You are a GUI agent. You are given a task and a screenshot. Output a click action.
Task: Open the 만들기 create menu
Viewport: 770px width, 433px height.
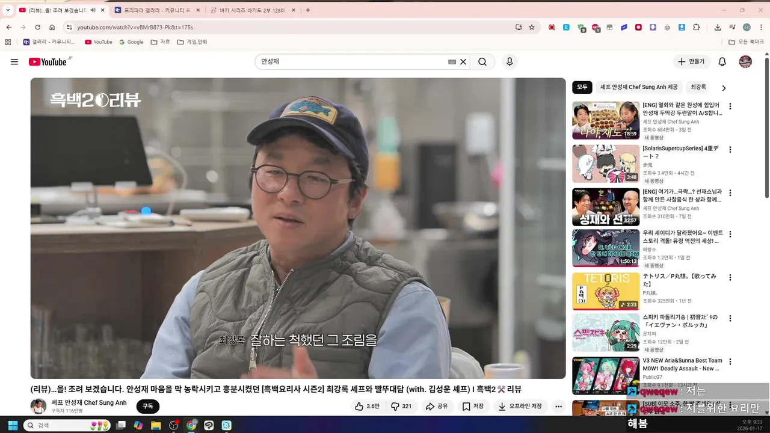click(692, 62)
